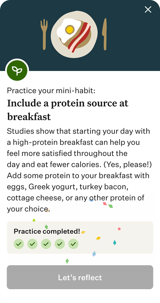Toggle the third practice checkmark circle
The width and height of the screenshot is (160, 303).
click(x=46, y=244)
